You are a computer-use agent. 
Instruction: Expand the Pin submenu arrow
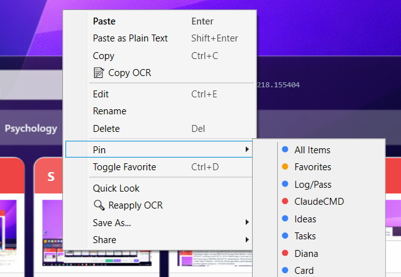click(x=248, y=149)
